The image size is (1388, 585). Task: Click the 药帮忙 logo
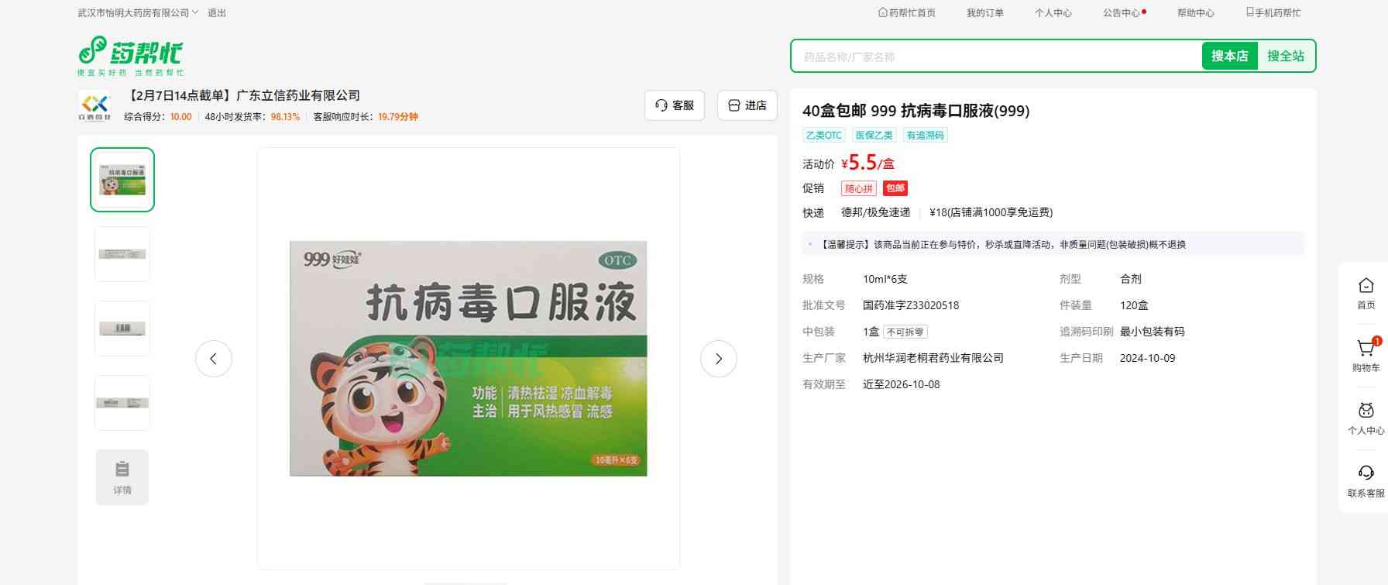click(x=130, y=56)
